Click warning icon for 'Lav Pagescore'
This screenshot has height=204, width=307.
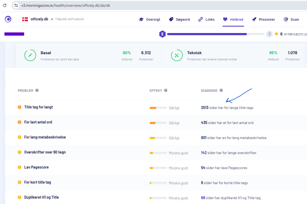point(19,167)
